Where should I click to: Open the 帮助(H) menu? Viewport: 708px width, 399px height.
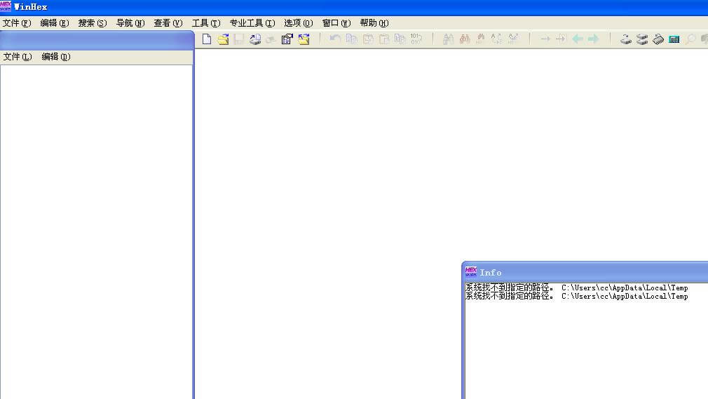pos(374,23)
